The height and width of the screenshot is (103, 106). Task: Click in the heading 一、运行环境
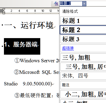click(29, 25)
